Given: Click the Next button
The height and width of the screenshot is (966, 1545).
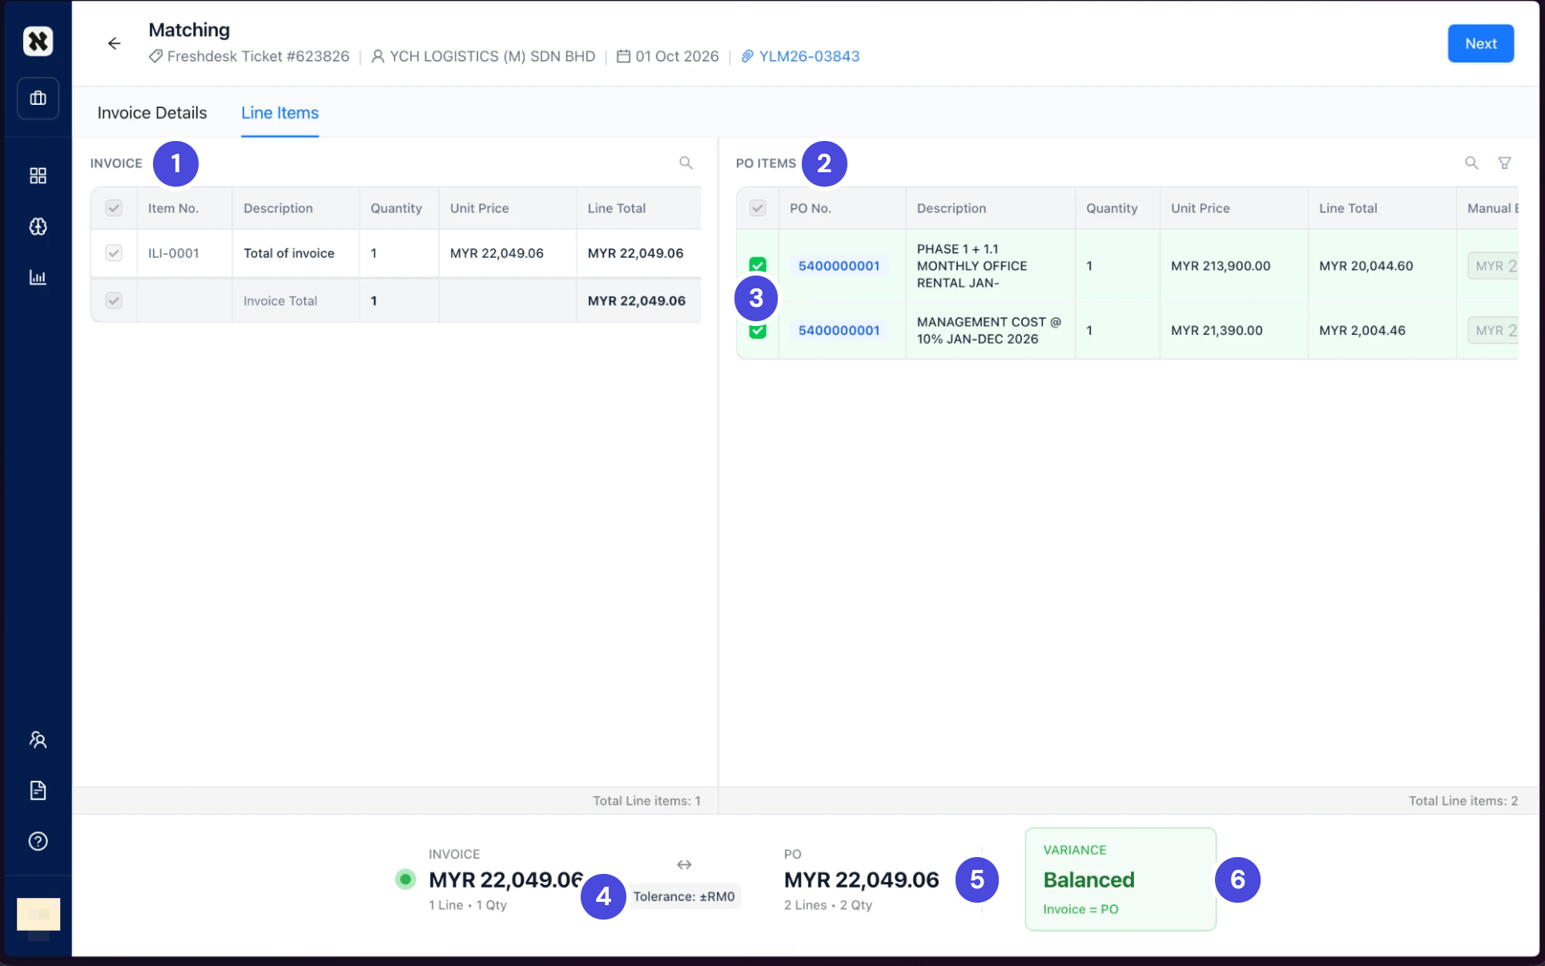Looking at the screenshot, I should click(x=1480, y=43).
